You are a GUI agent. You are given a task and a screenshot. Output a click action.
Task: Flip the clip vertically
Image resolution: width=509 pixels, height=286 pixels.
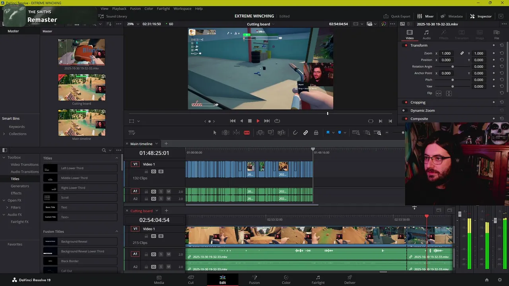pyautogui.click(x=449, y=93)
